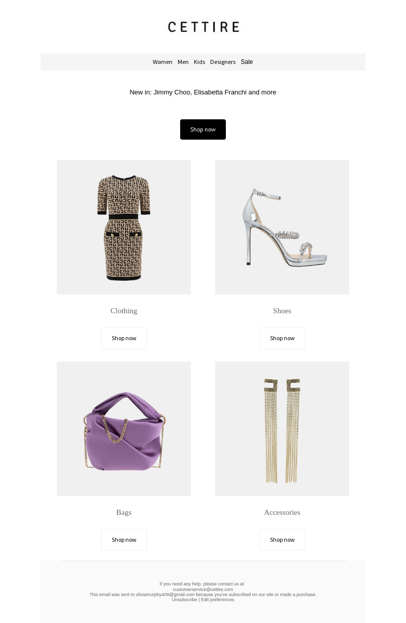Viewport: 406px width, 623px height.
Task: Click the black Shop now button
Action: pyautogui.click(x=203, y=129)
